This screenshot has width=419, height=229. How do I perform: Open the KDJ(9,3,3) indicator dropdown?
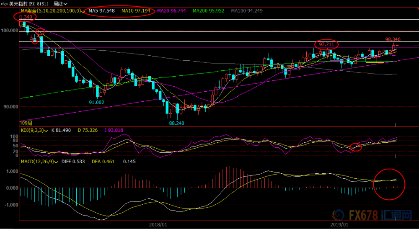[46, 131]
